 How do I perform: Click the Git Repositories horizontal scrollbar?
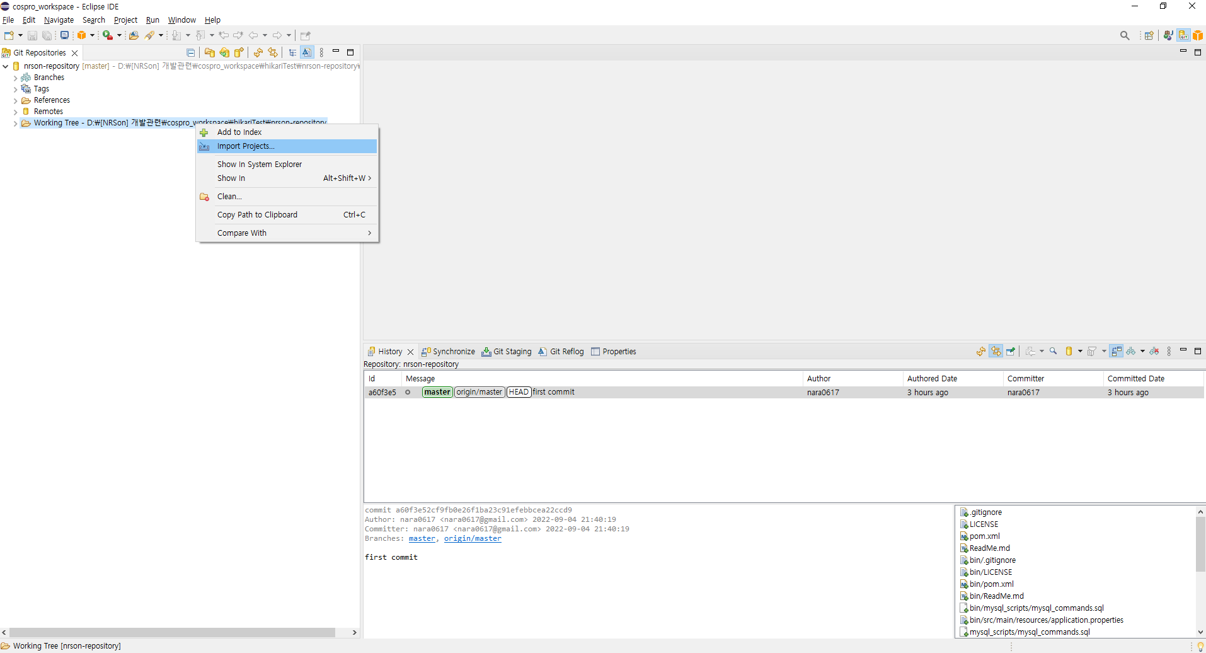172,632
